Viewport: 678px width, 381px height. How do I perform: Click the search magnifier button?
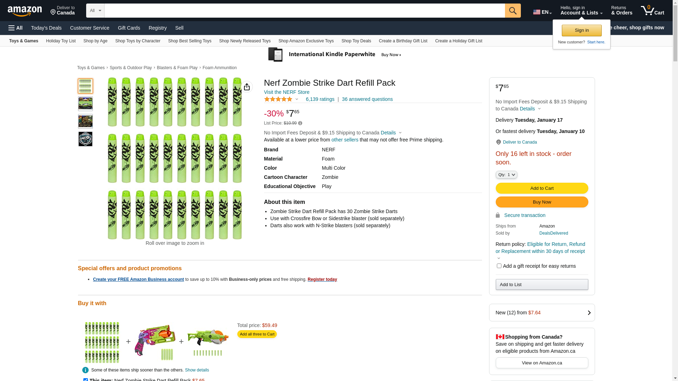513,11
